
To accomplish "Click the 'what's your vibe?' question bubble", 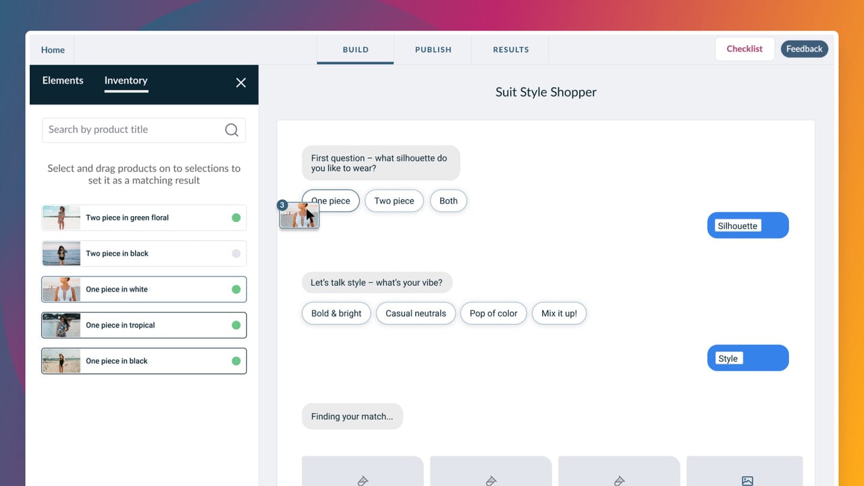I will (x=377, y=283).
